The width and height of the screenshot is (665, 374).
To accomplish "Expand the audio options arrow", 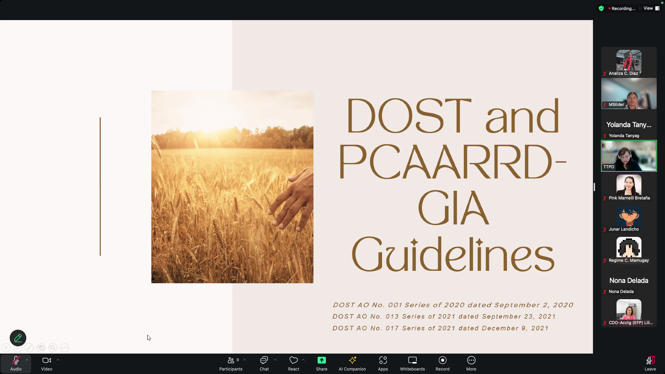I will point(27,360).
